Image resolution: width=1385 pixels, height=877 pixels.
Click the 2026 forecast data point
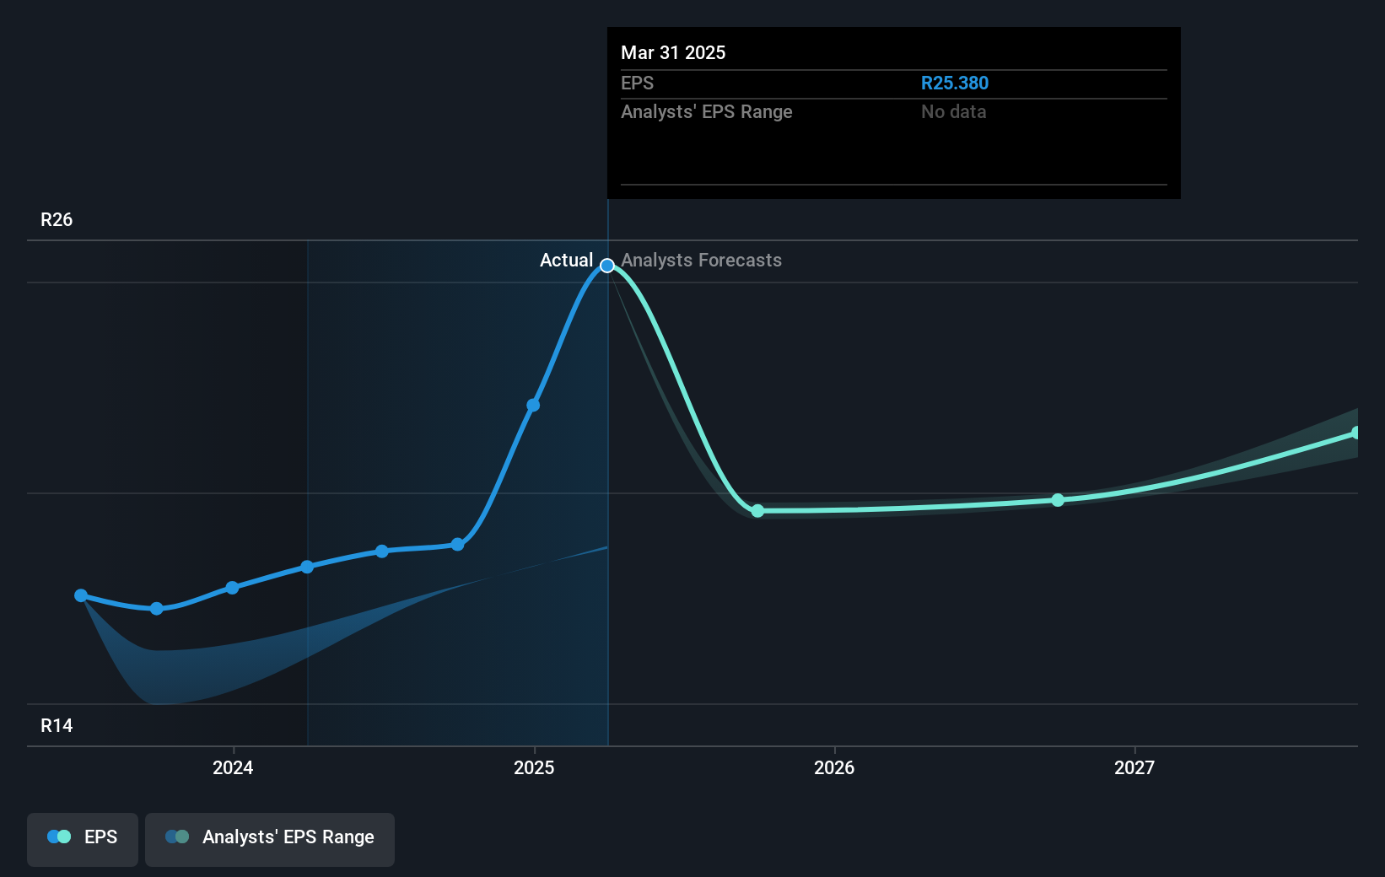point(757,511)
